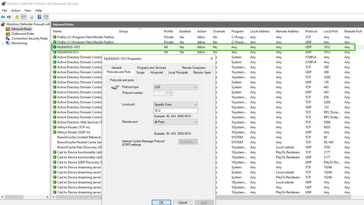The width and height of the screenshot is (364, 205).
Task: Select the Protocols and Ports tab
Action: pyautogui.click(x=119, y=72)
